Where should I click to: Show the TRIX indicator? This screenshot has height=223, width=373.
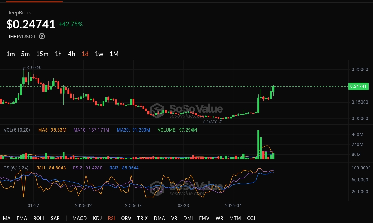pyautogui.click(x=143, y=218)
